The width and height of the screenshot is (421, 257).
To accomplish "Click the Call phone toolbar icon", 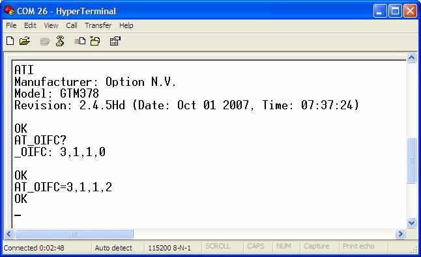I will (x=44, y=42).
